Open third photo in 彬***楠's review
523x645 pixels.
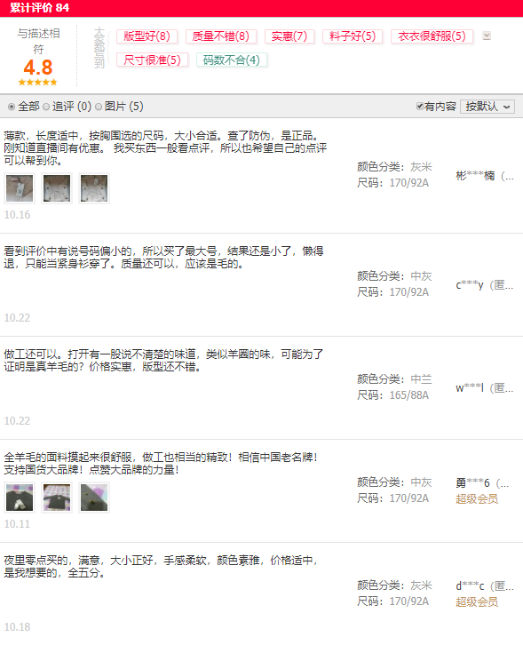click(94, 188)
